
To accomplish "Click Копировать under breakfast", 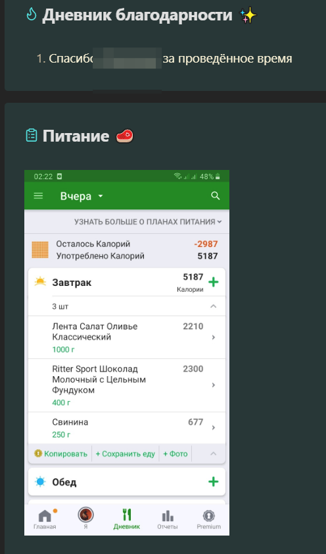I will pos(60,454).
